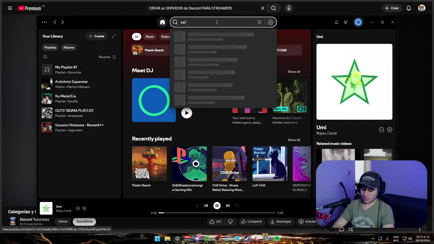The image size is (434, 244).
Task: Play the DJ with the white play button
Action: pos(186,113)
